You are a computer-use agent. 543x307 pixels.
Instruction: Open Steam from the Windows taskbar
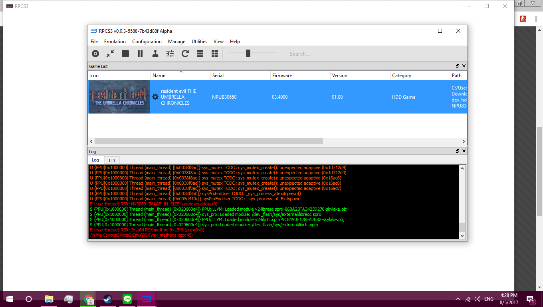108,299
